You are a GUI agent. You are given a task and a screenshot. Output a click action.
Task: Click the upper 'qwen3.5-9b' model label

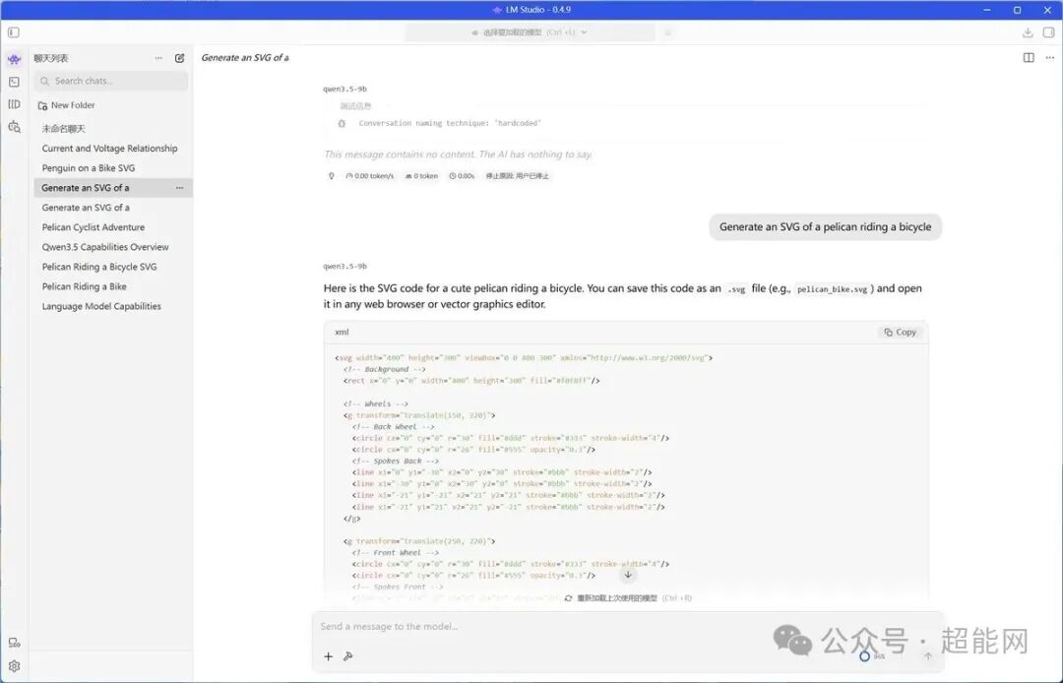point(345,89)
